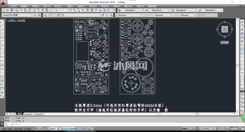Toggle Polar Tracking in status bar

point(52,129)
